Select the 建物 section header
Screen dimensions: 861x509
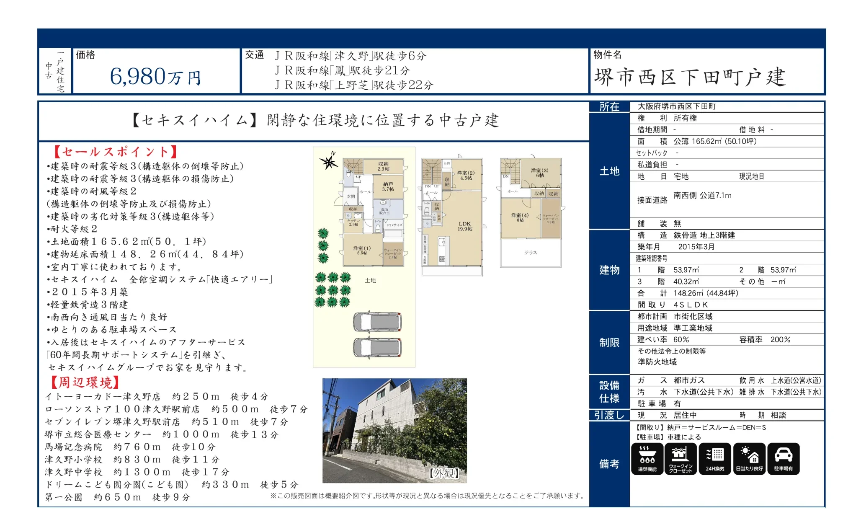click(x=609, y=270)
